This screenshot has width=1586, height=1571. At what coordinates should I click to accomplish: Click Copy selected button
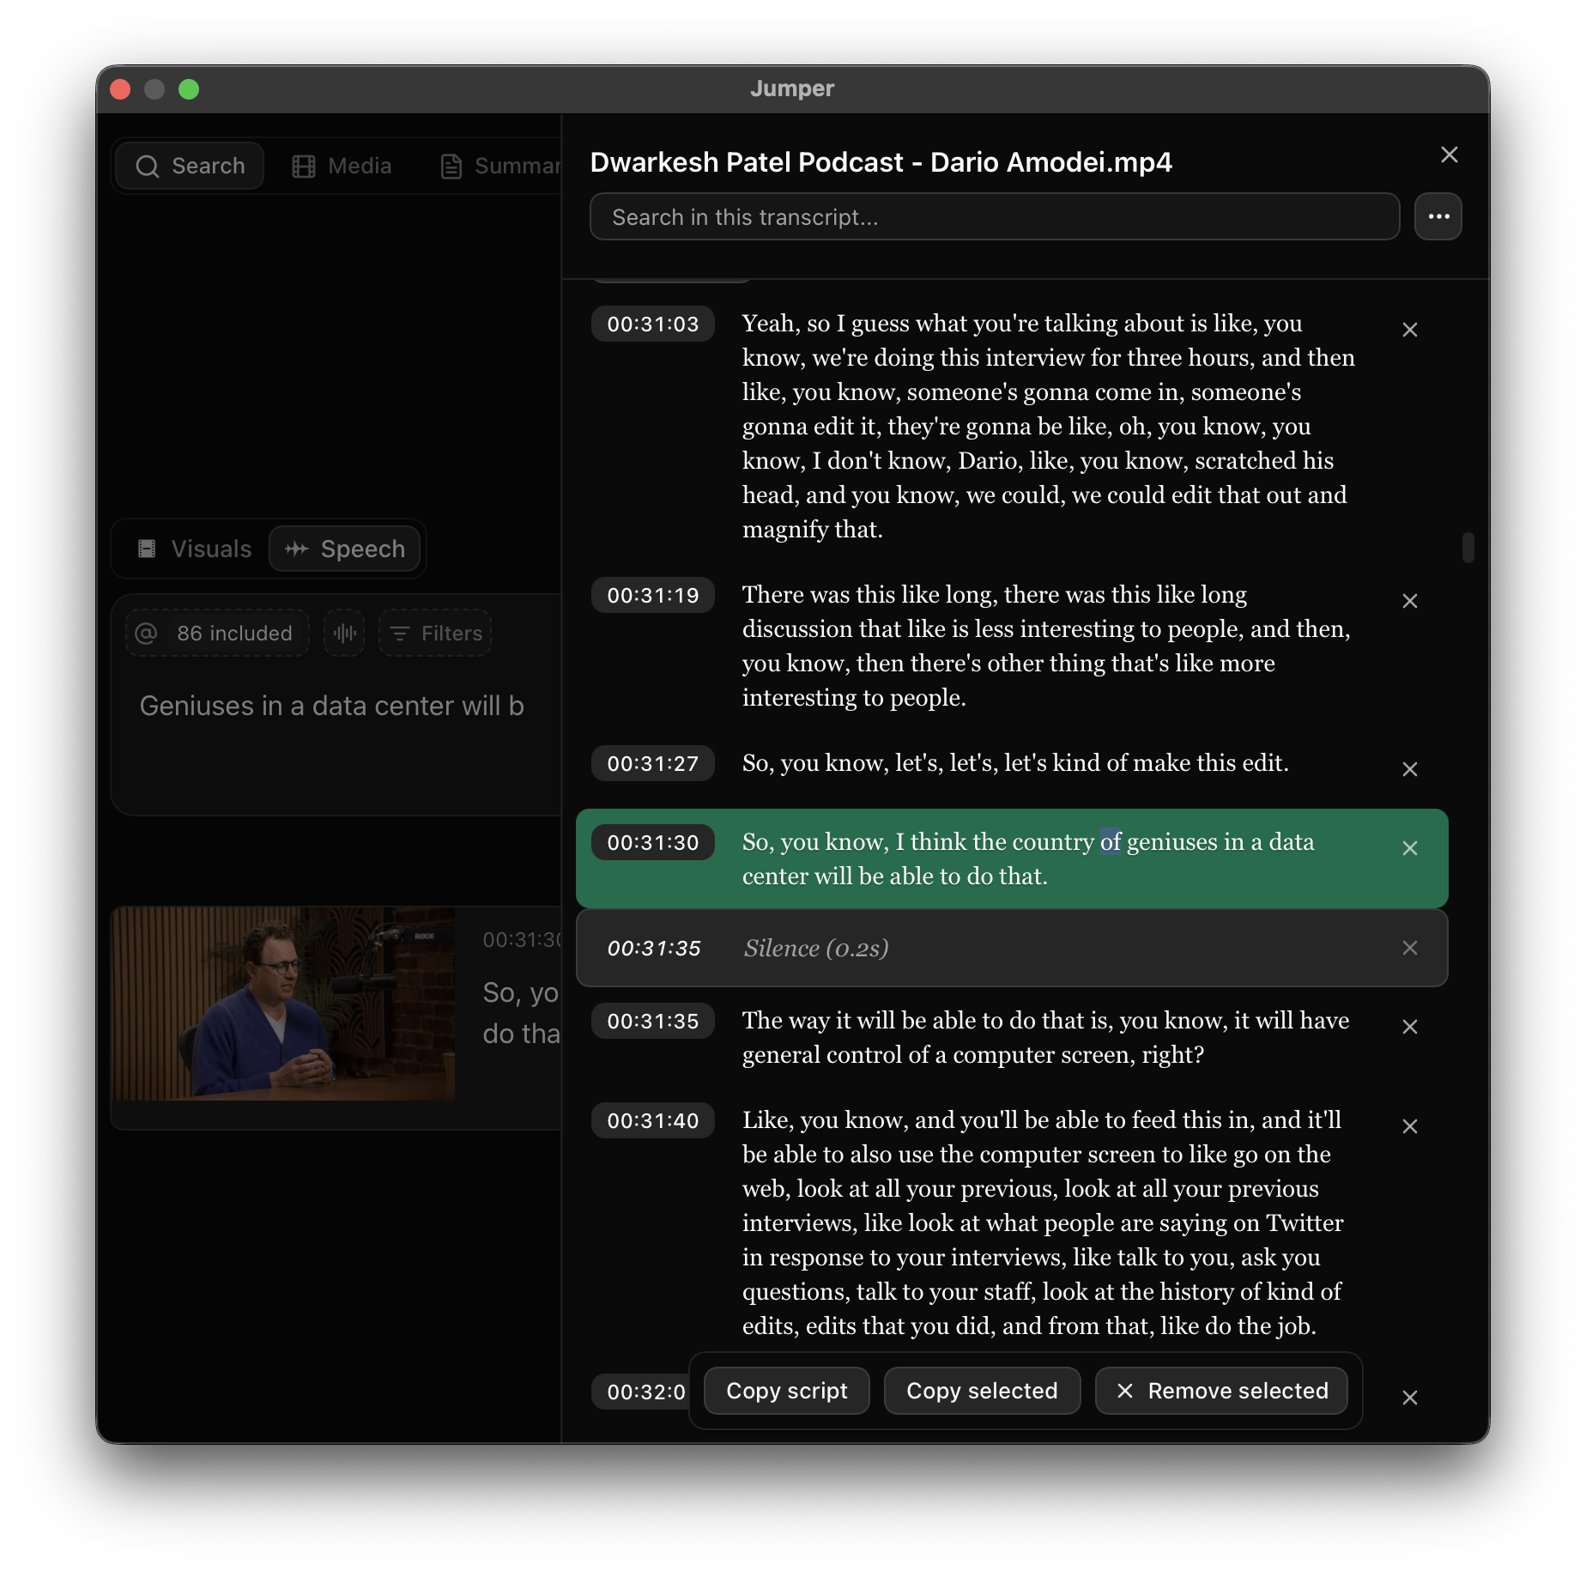click(x=982, y=1391)
